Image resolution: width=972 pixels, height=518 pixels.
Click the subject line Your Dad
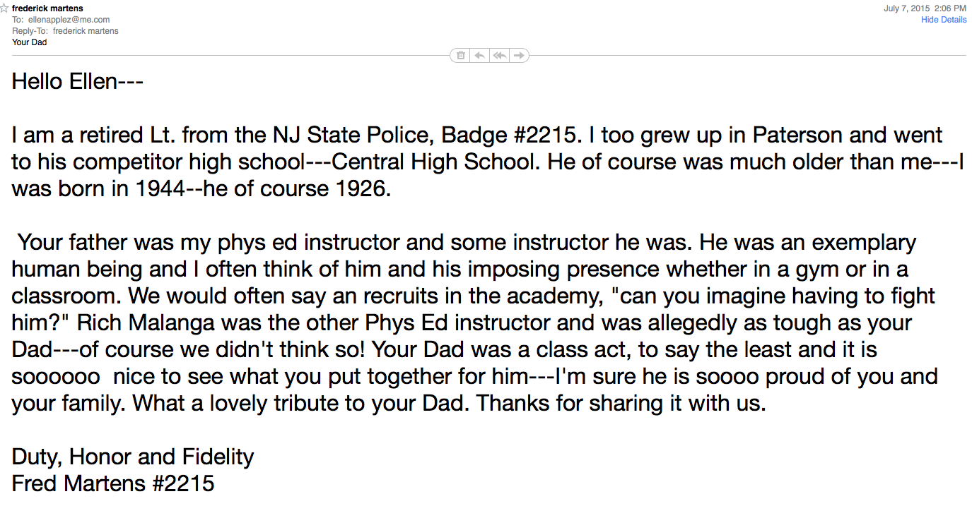pyautogui.click(x=30, y=42)
